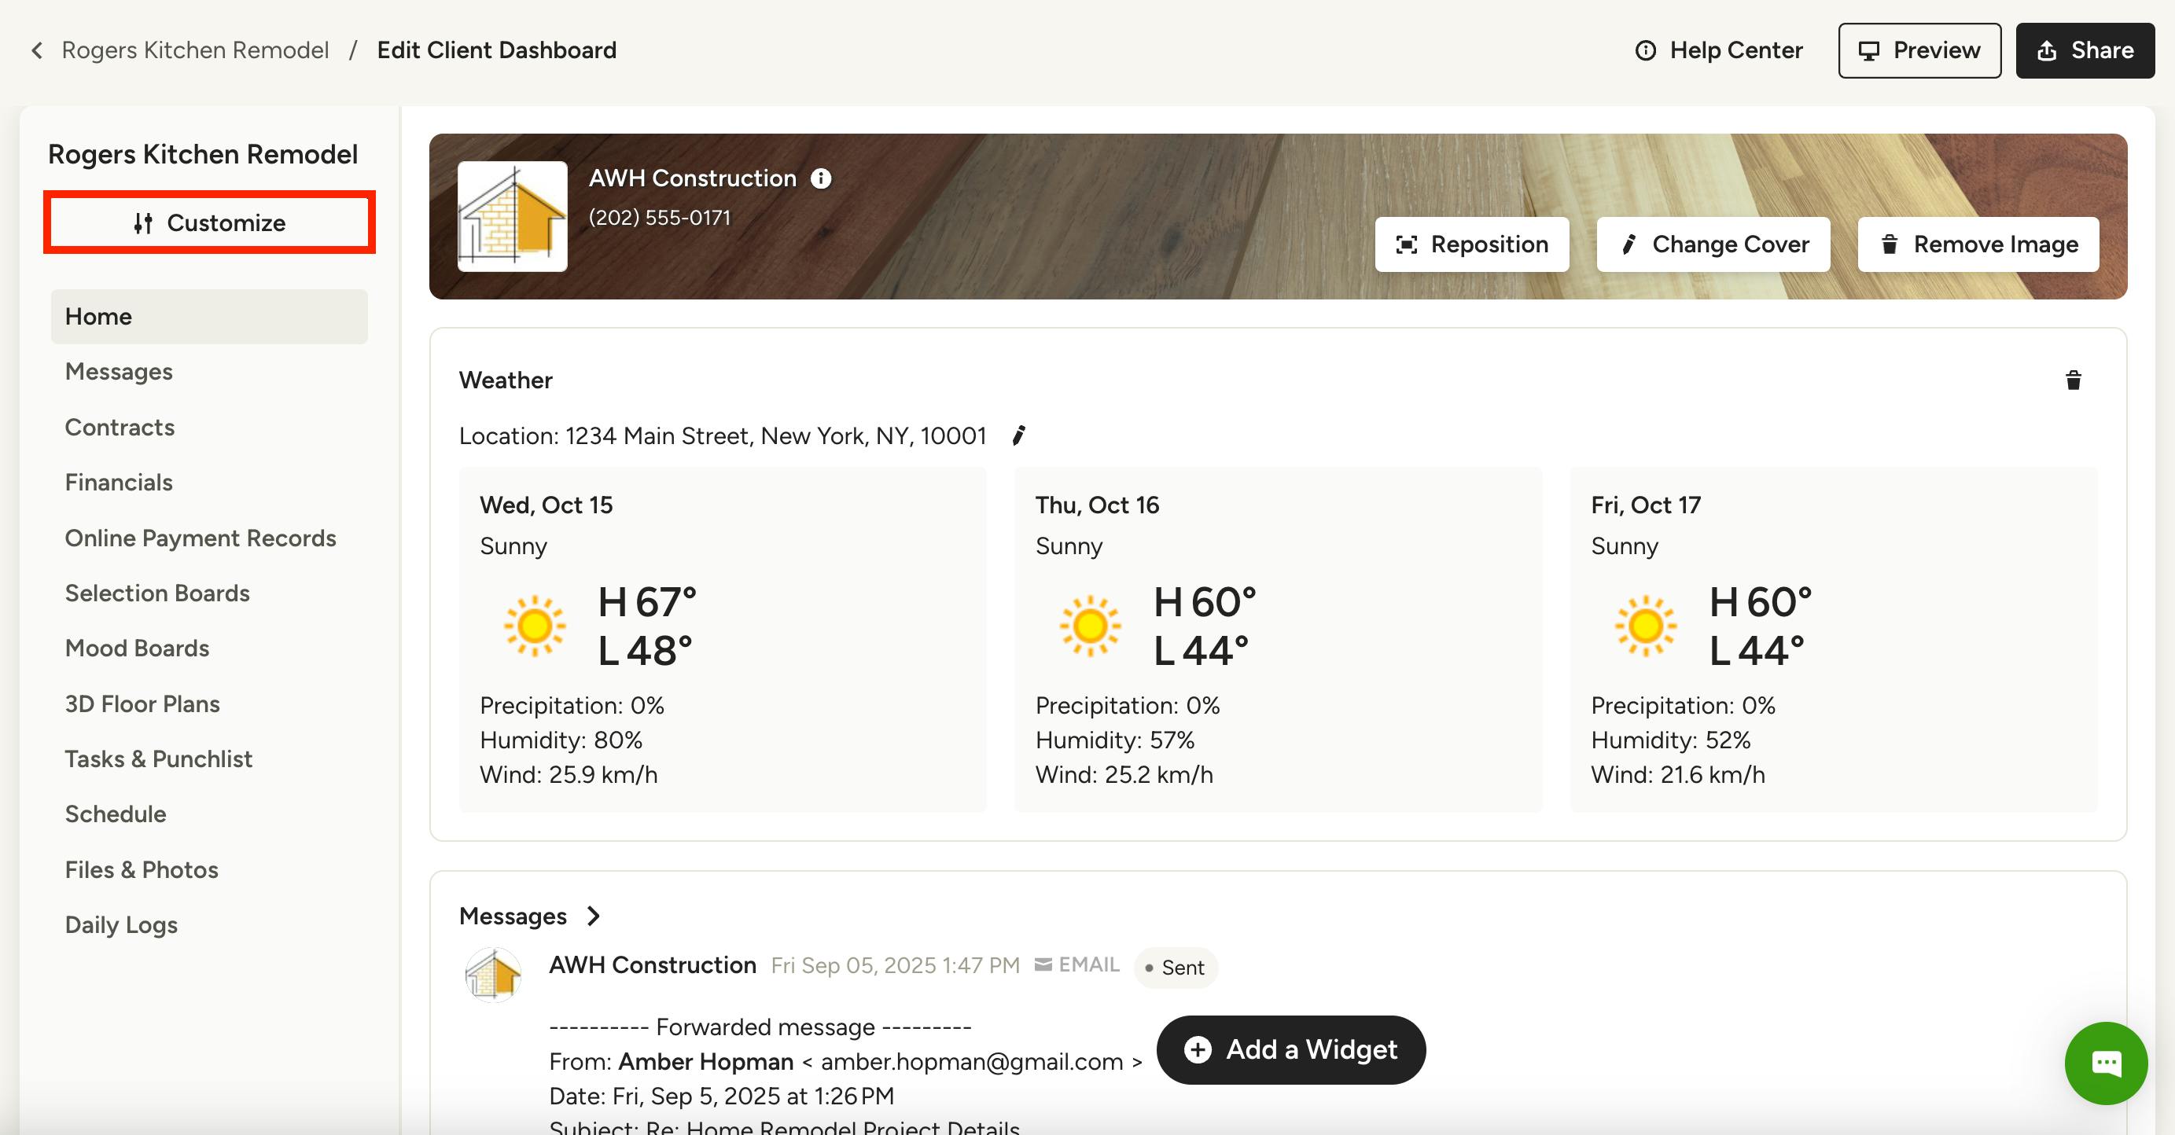The width and height of the screenshot is (2175, 1135).
Task: Click the info icon next to AWH Construction
Action: point(821,179)
